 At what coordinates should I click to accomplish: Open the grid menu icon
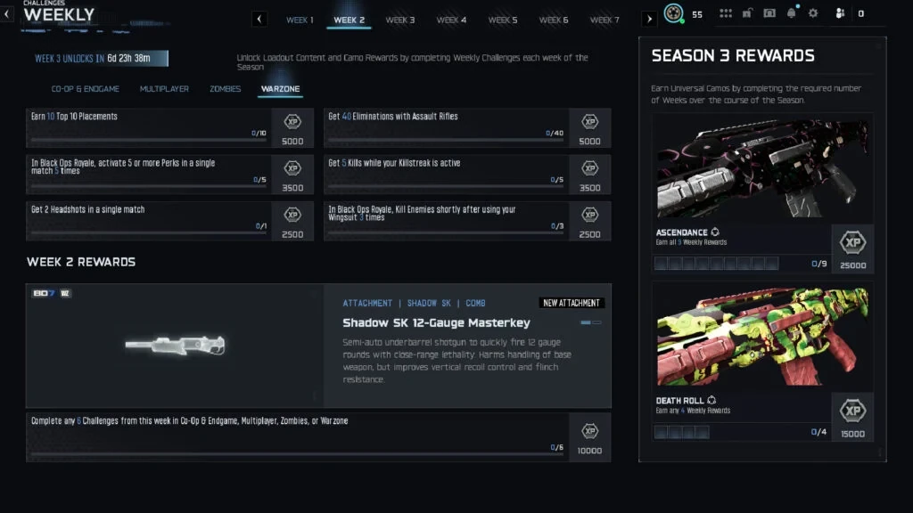click(x=726, y=13)
